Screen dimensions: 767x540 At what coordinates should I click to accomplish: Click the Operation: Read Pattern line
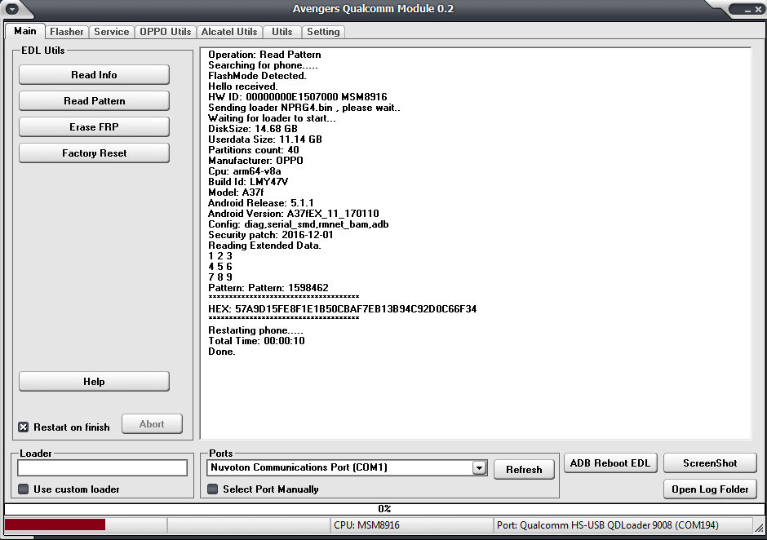coord(264,55)
